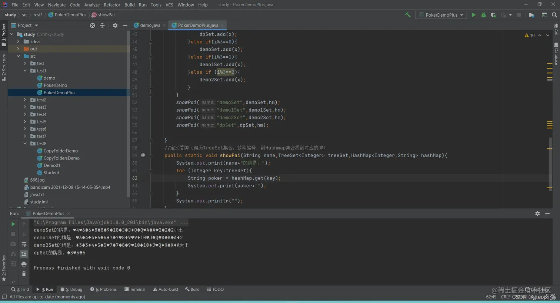560x303 pixels.
Task: Open Project panel settings gear
Action: [x=115, y=25]
